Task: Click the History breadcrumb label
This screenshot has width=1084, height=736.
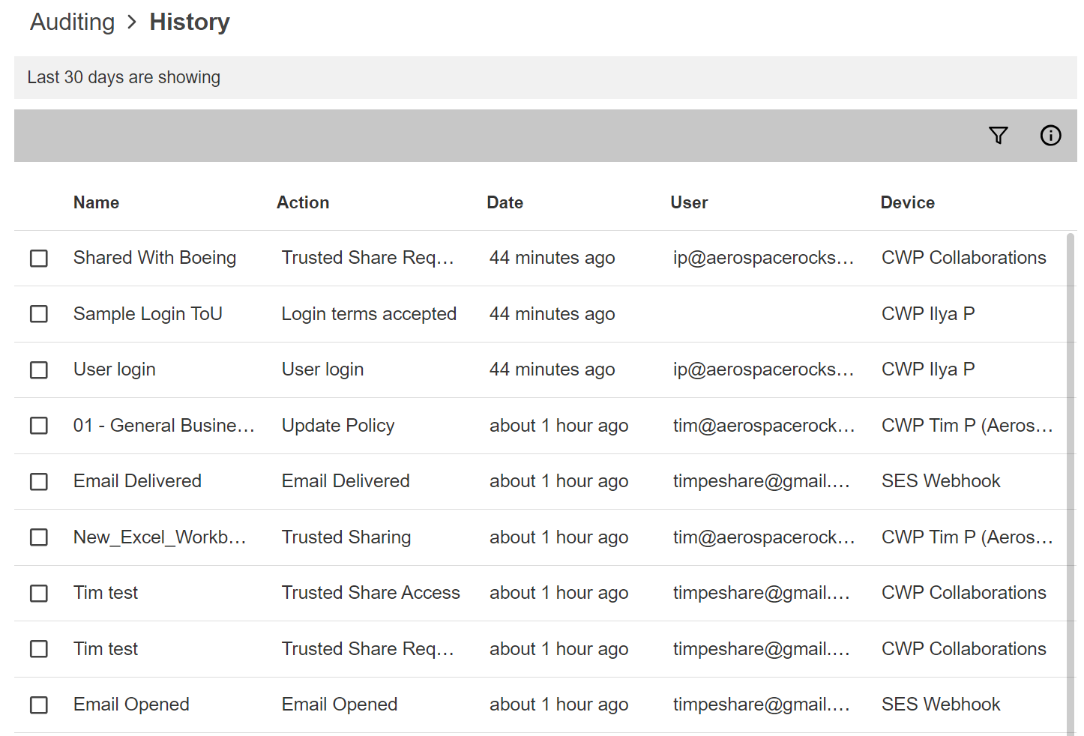Action: click(x=189, y=22)
